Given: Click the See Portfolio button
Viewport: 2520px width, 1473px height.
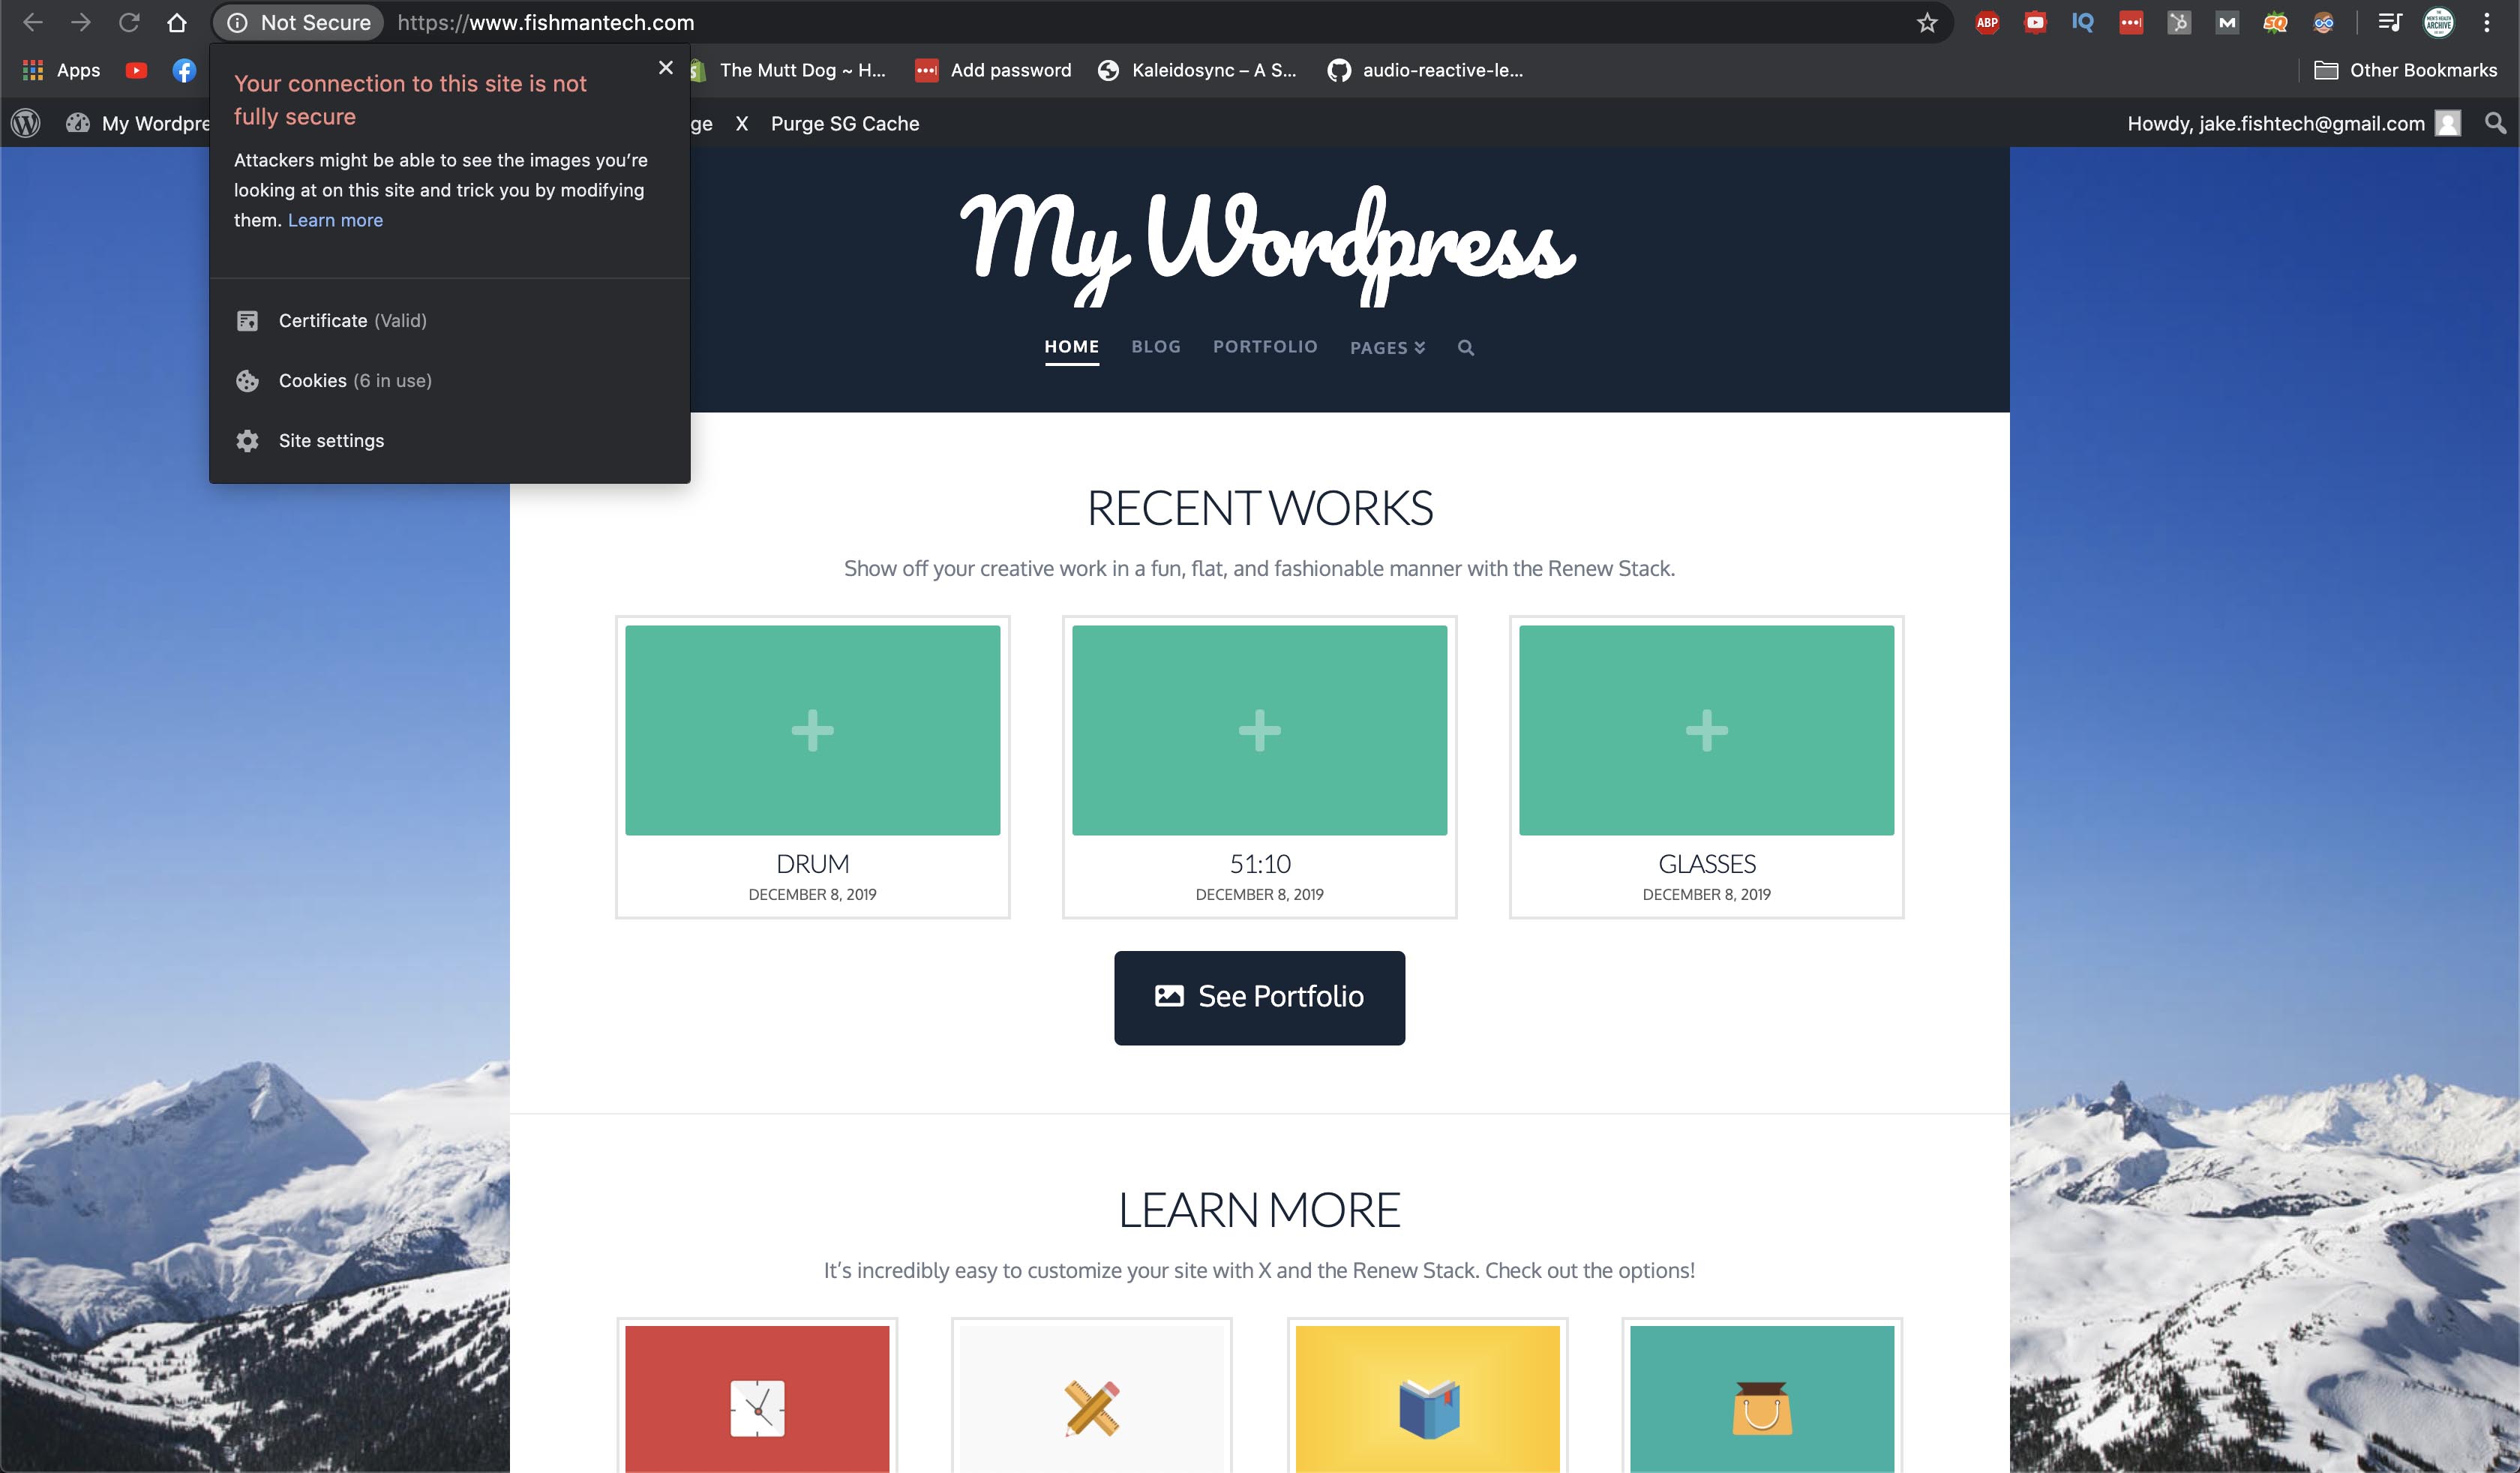Looking at the screenshot, I should click(1259, 997).
